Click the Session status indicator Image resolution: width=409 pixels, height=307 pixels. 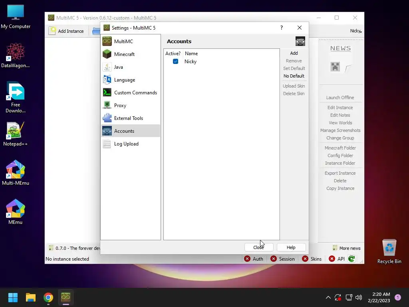point(282,259)
